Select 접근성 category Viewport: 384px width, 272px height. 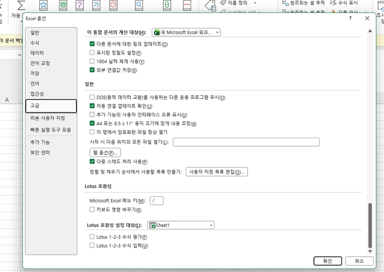[51, 94]
